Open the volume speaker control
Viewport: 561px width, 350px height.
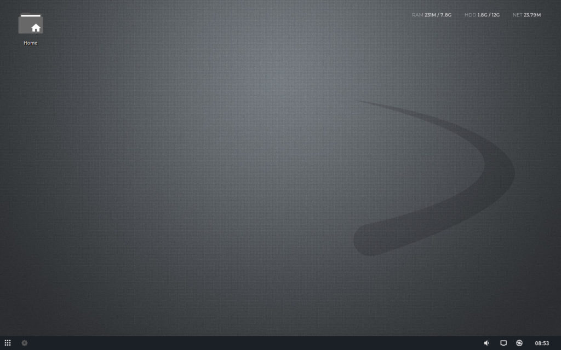(486, 343)
